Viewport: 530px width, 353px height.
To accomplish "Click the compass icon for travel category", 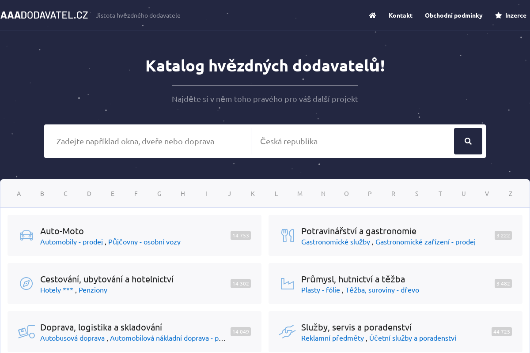I will click(26, 283).
